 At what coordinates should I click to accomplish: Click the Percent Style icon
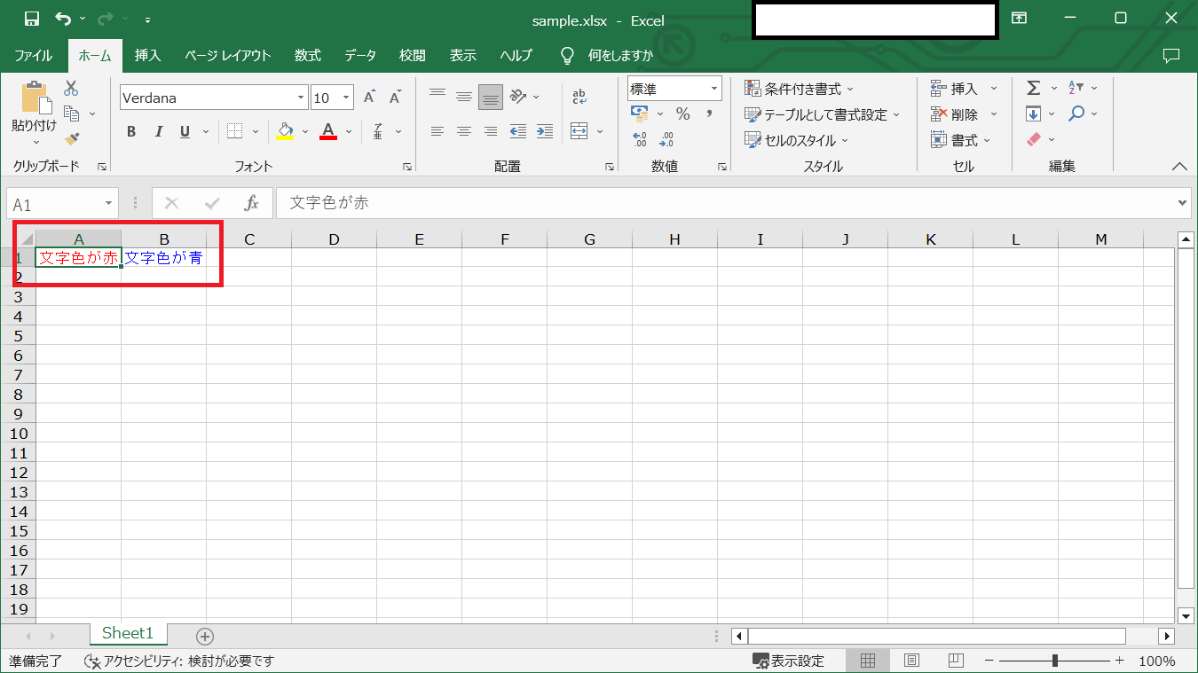682,113
